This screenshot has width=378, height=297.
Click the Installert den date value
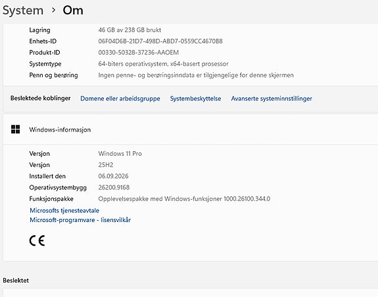pos(113,176)
